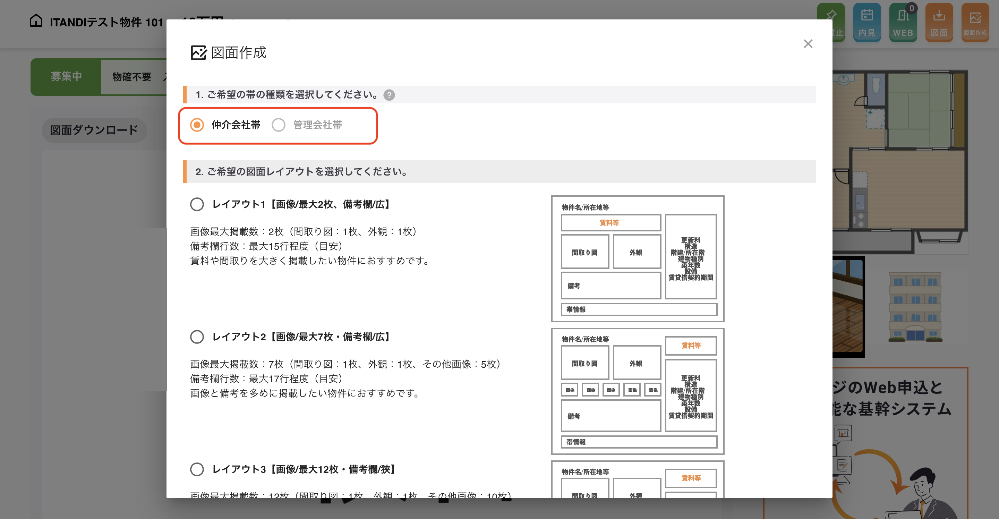The image size is (999, 519).
Task: Click the 物確不要 label
Action: 132,77
